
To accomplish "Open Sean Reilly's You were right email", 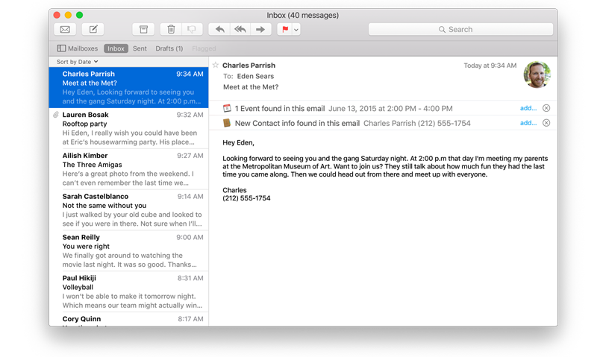I will click(128, 251).
